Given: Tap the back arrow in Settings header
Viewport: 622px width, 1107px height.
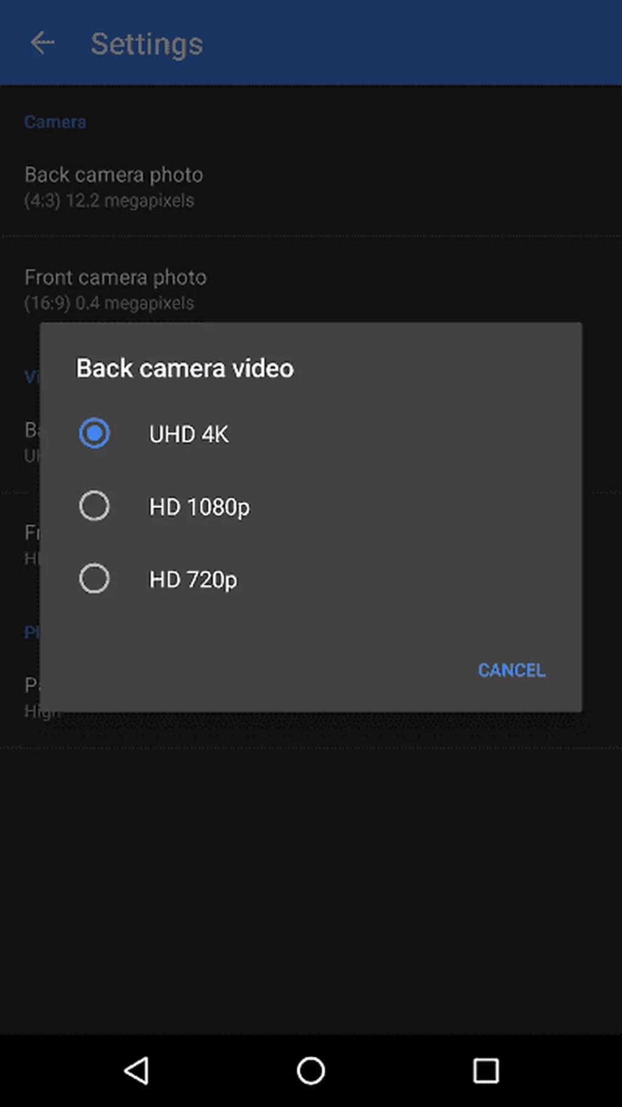Looking at the screenshot, I should (43, 43).
